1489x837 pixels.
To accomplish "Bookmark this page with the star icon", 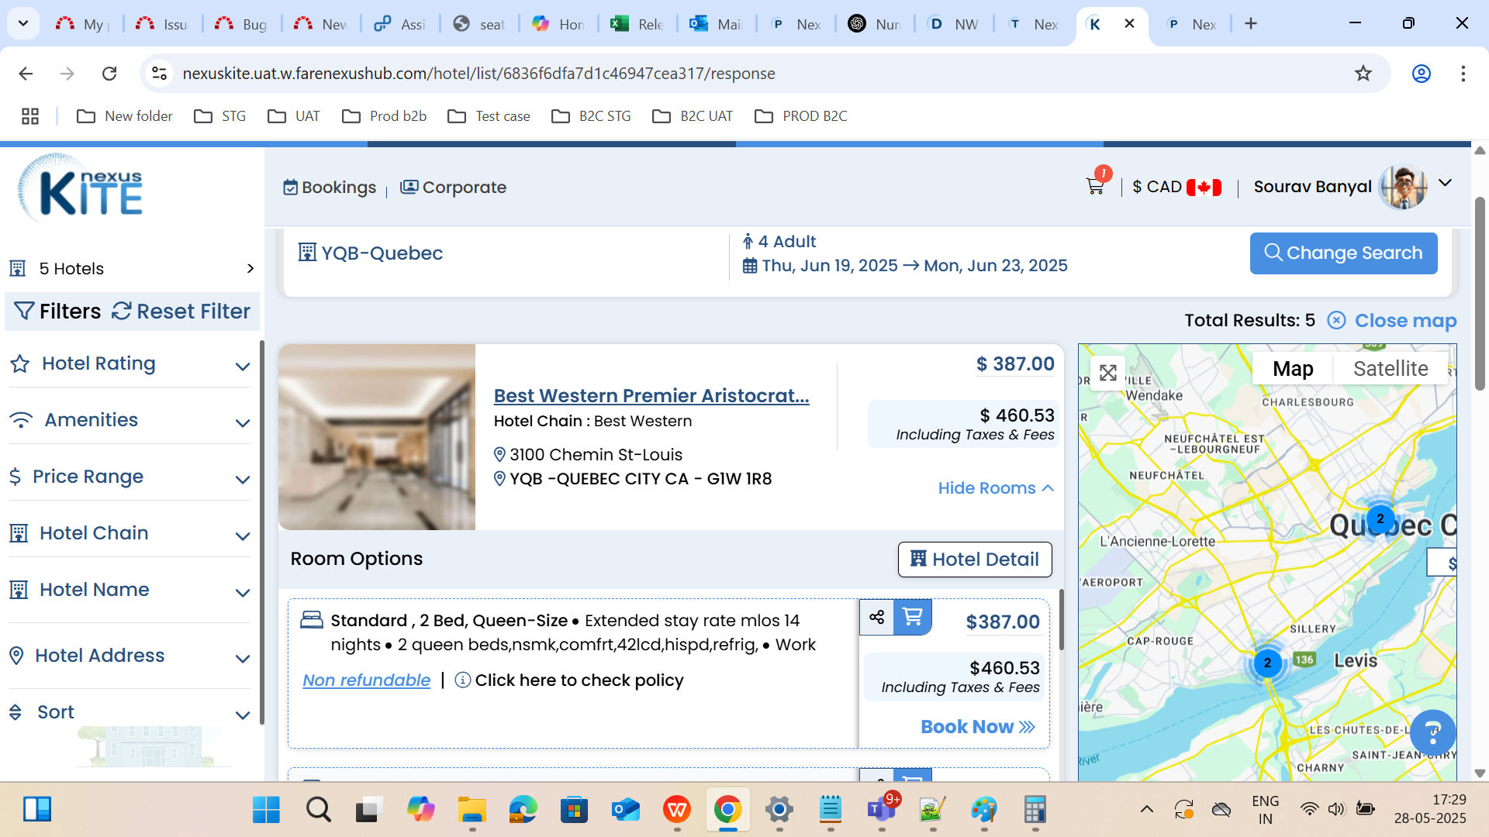I will pos(1363,74).
